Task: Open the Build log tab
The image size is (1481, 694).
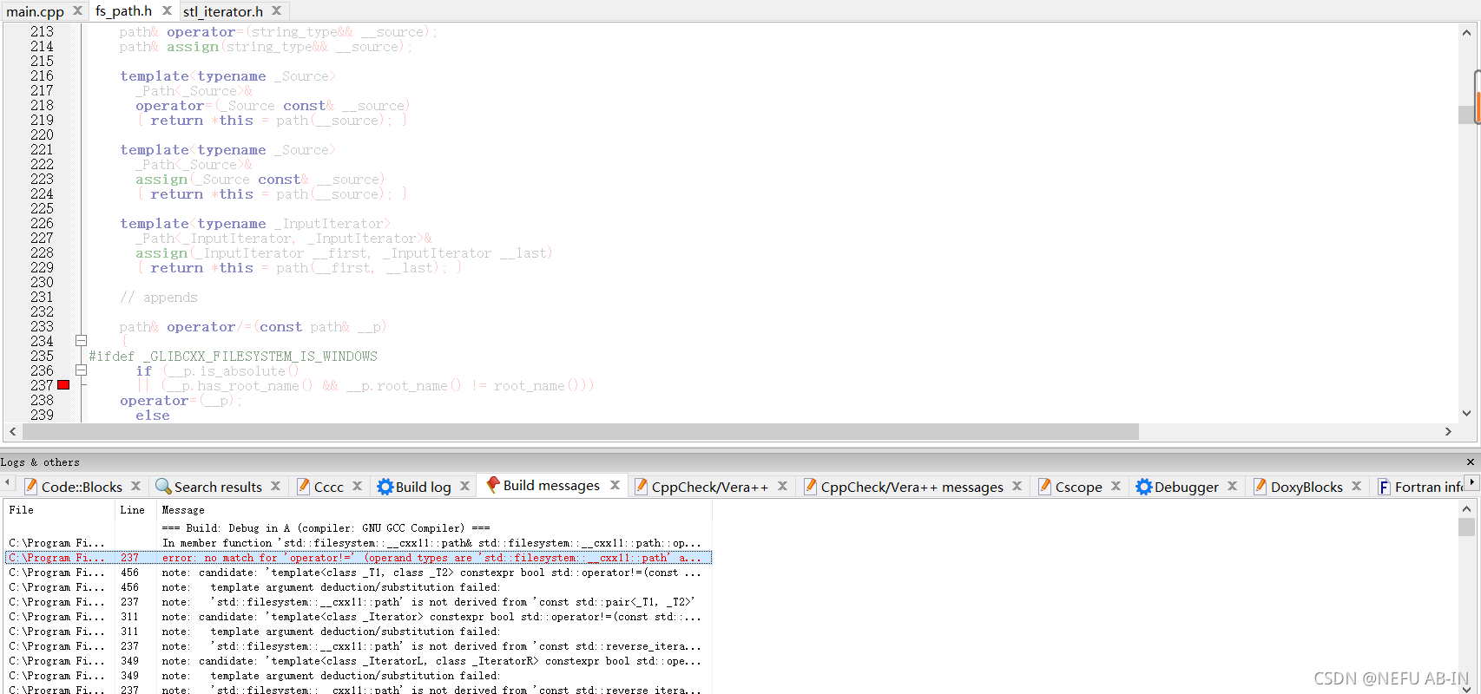Action: click(423, 487)
